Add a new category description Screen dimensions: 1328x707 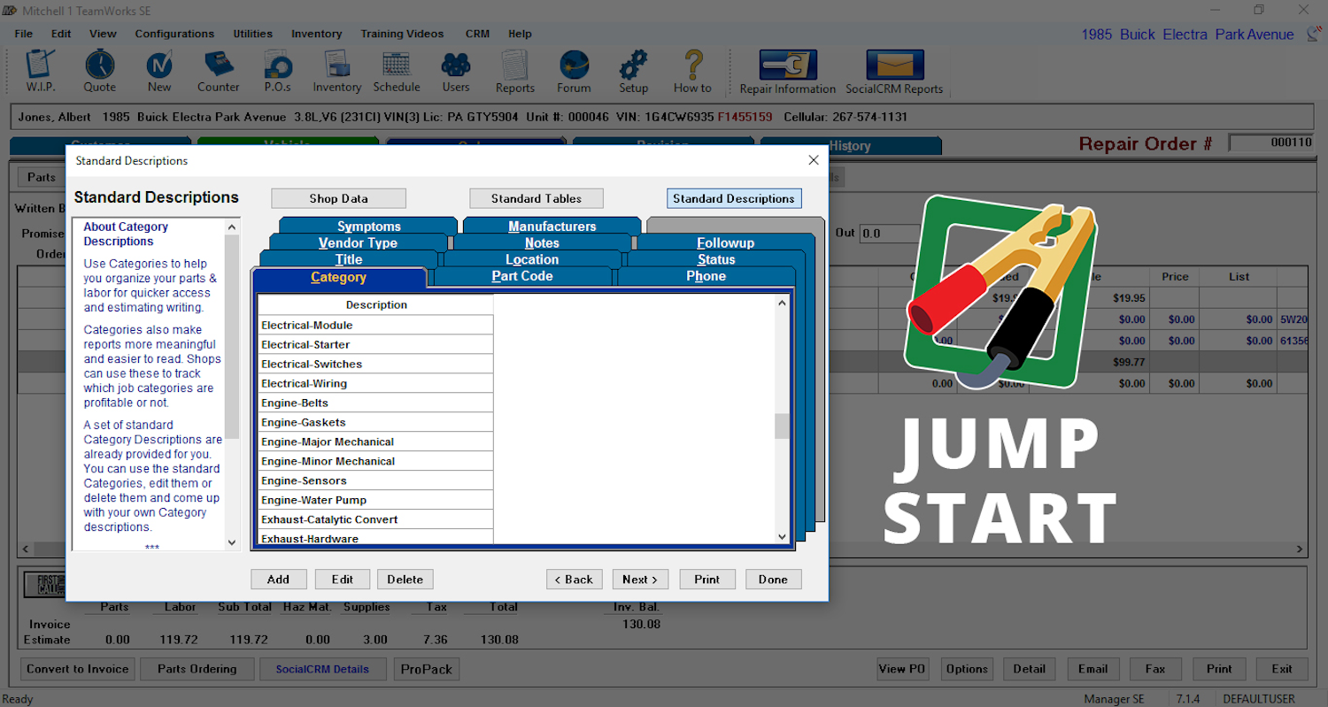[279, 579]
